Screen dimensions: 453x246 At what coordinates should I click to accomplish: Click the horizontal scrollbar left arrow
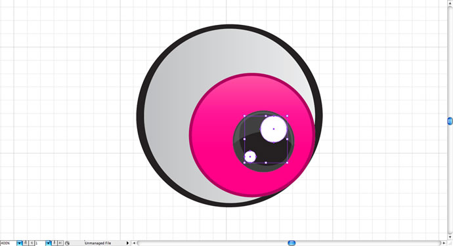134,243
